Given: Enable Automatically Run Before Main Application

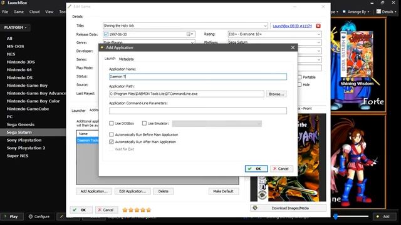Looking at the screenshot, I should [112, 134].
